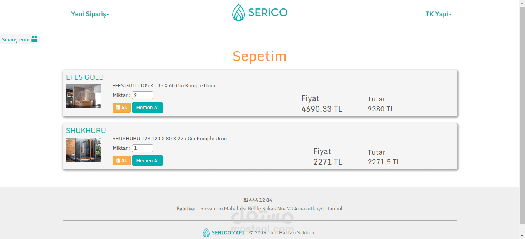Click the SHUKHURU Miktar input box
The height and width of the screenshot is (239, 525).
[x=142, y=148]
